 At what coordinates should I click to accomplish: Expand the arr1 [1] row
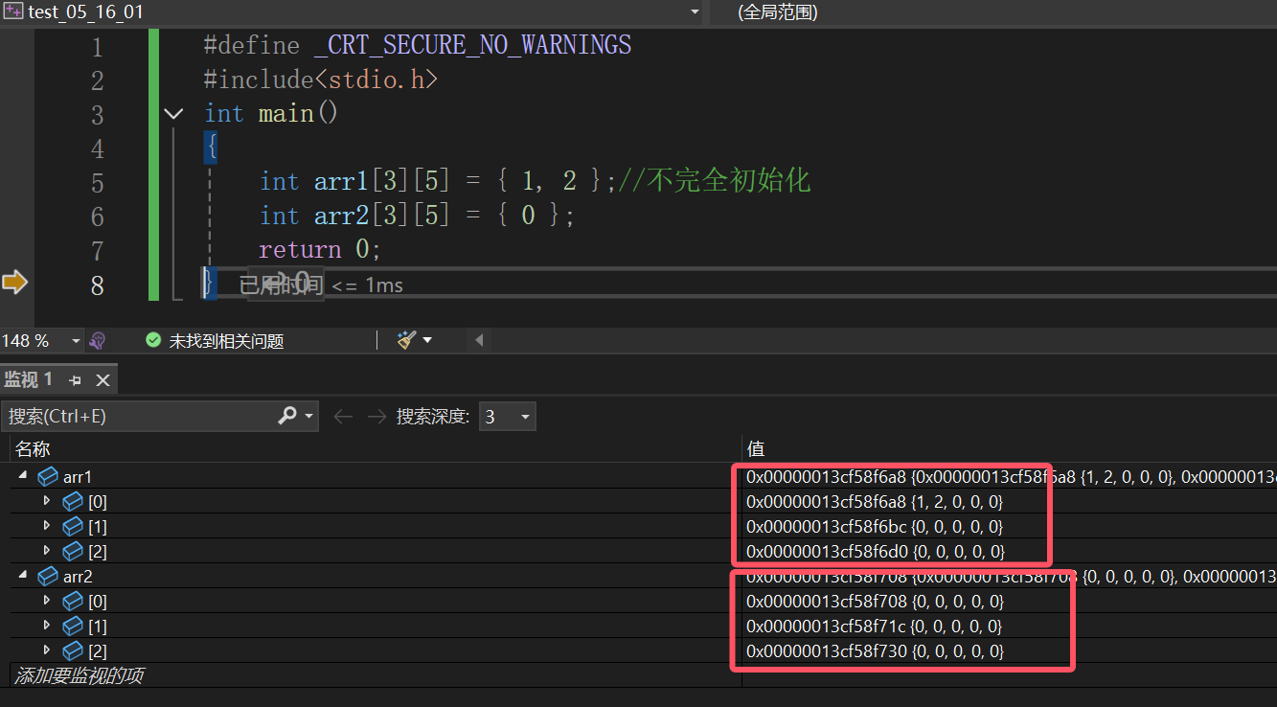(47, 526)
